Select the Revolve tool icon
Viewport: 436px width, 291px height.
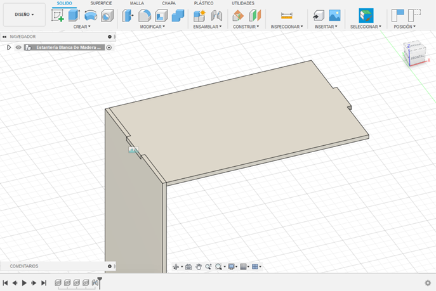(x=91, y=16)
